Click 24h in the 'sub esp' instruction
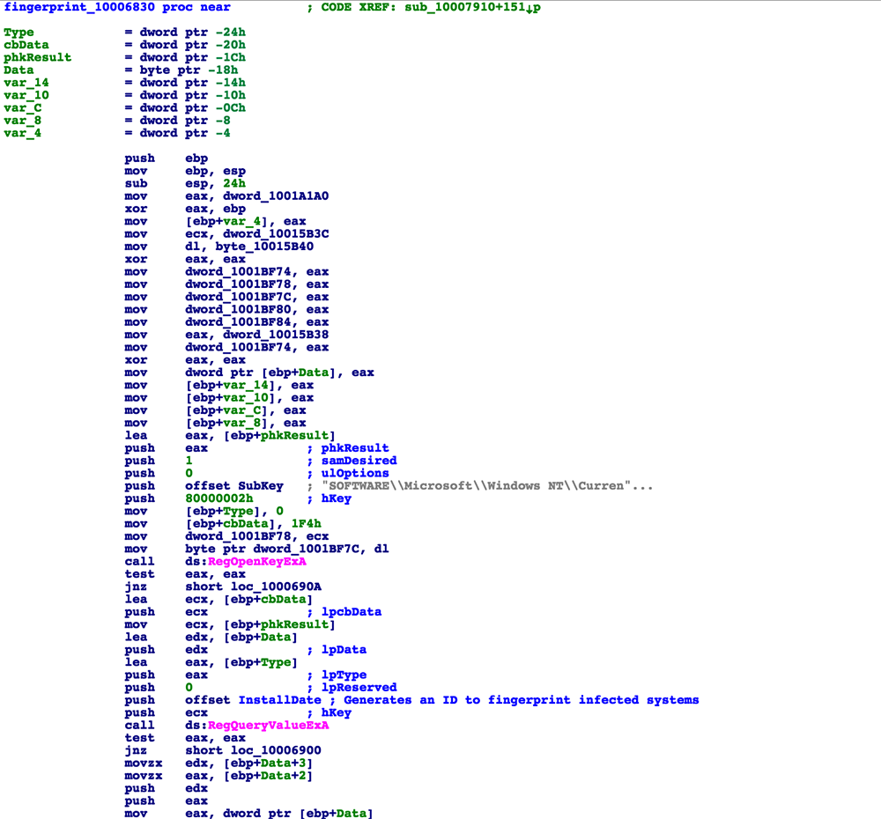 [234, 184]
